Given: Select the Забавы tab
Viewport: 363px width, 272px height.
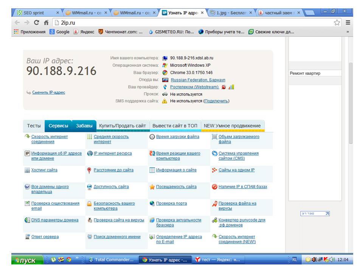Looking at the screenshot, I should point(84,126).
